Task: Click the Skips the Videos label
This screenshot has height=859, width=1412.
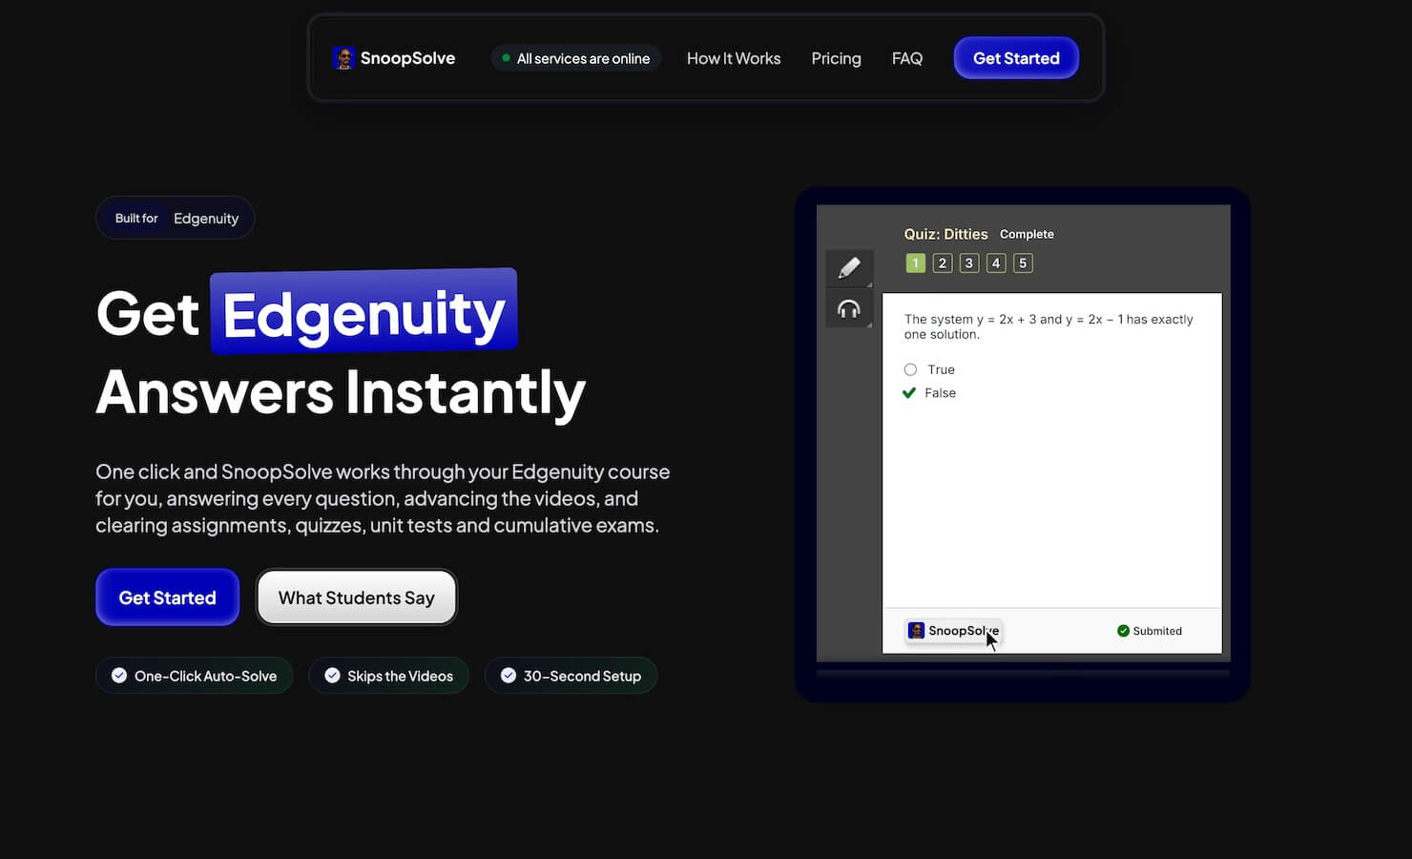Action: pyautogui.click(x=400, y=676)
